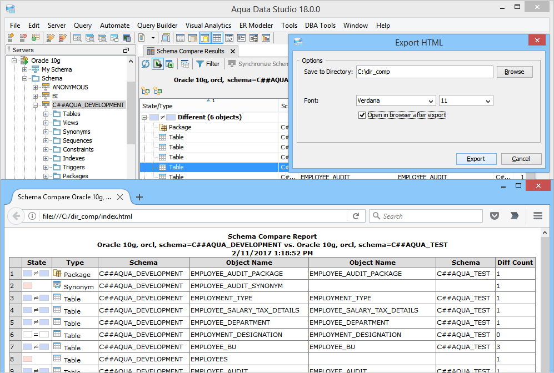Click the Connect Server plug icon
554x373 pixels.
point(51,37)
